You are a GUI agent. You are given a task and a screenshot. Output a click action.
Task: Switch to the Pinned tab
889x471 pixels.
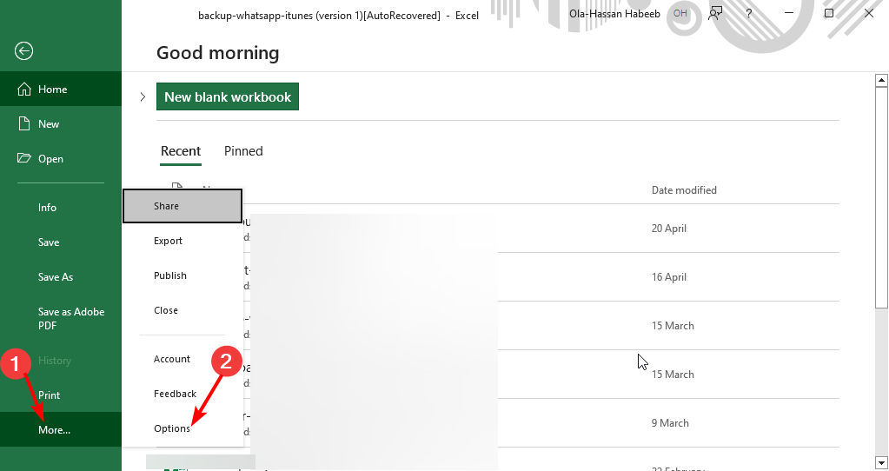coord(243,151)
